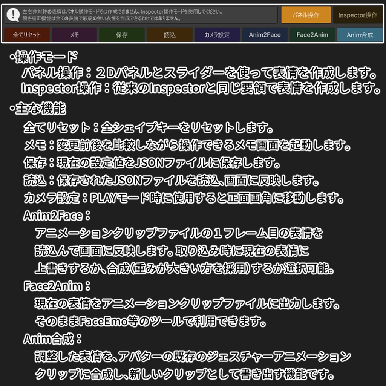
Task: Click the line starting 読込んで画面に反映します。取り込み時
Action: tap(172, 251)
